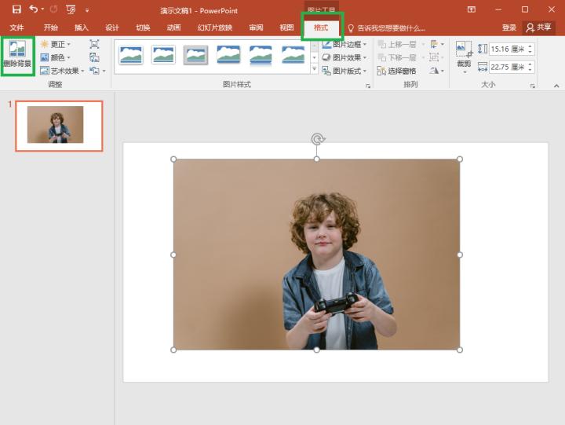Expand the 更正 (Corrections) dropdown
The image size is (565, 425).
tap(60, 45)
